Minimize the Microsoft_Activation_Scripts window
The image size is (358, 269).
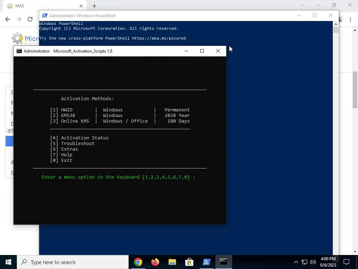(x=186, y=51)
